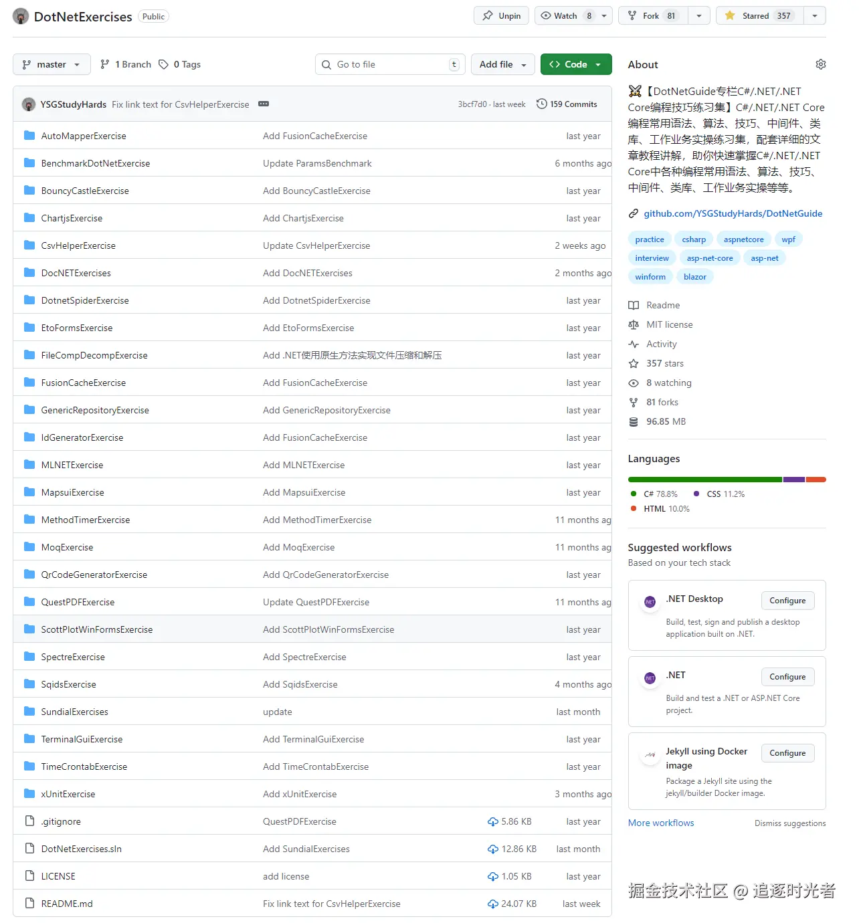Open commit message Update ParamsBenchmark
The height and width of the screenshot is (923, 859).
(317, 163)
